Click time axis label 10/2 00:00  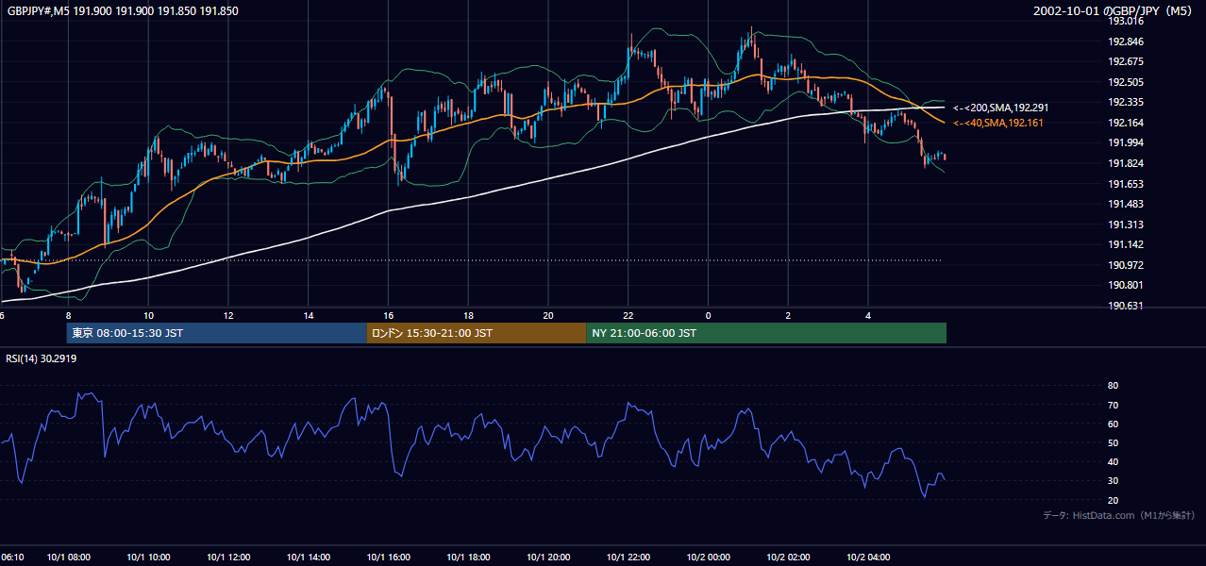pos(709,558)
